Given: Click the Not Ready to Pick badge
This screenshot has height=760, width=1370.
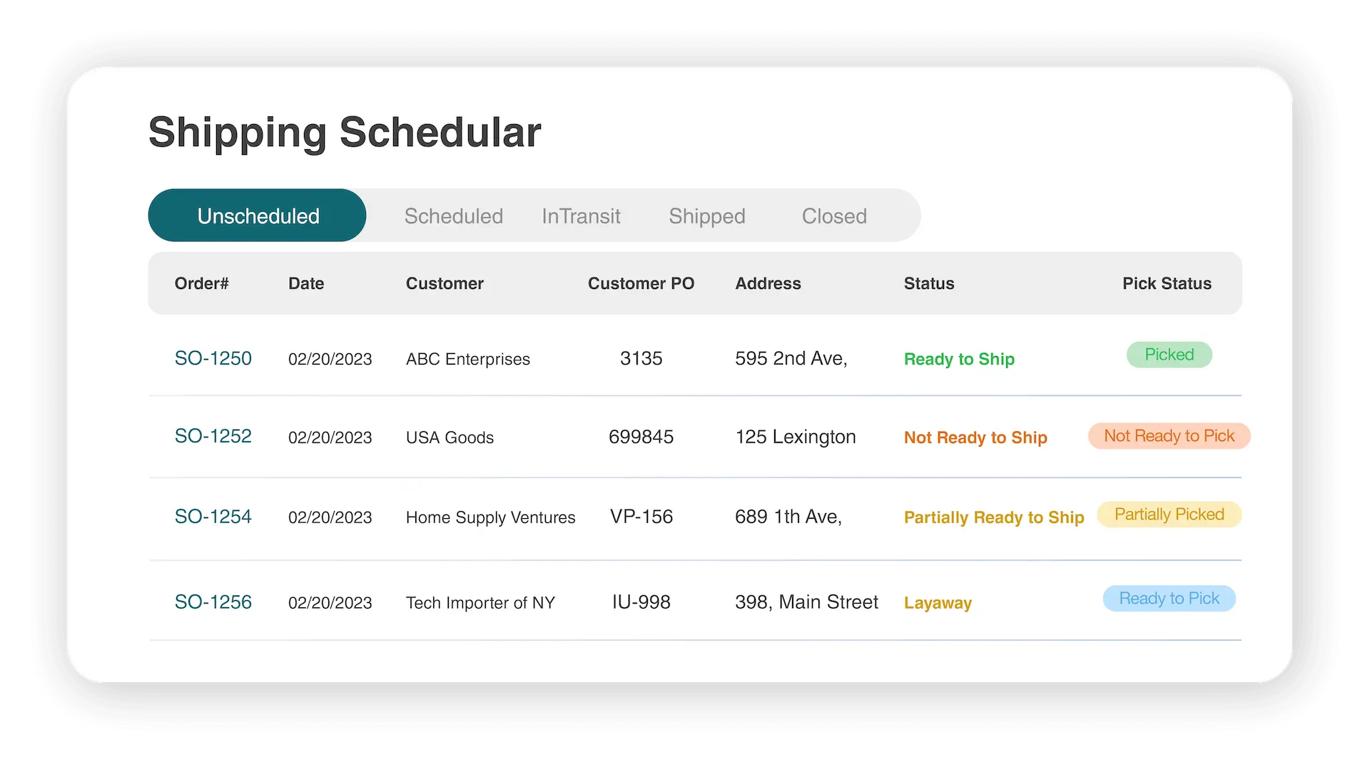Looking at the screenshot, I should click(x=1169, y=436).
